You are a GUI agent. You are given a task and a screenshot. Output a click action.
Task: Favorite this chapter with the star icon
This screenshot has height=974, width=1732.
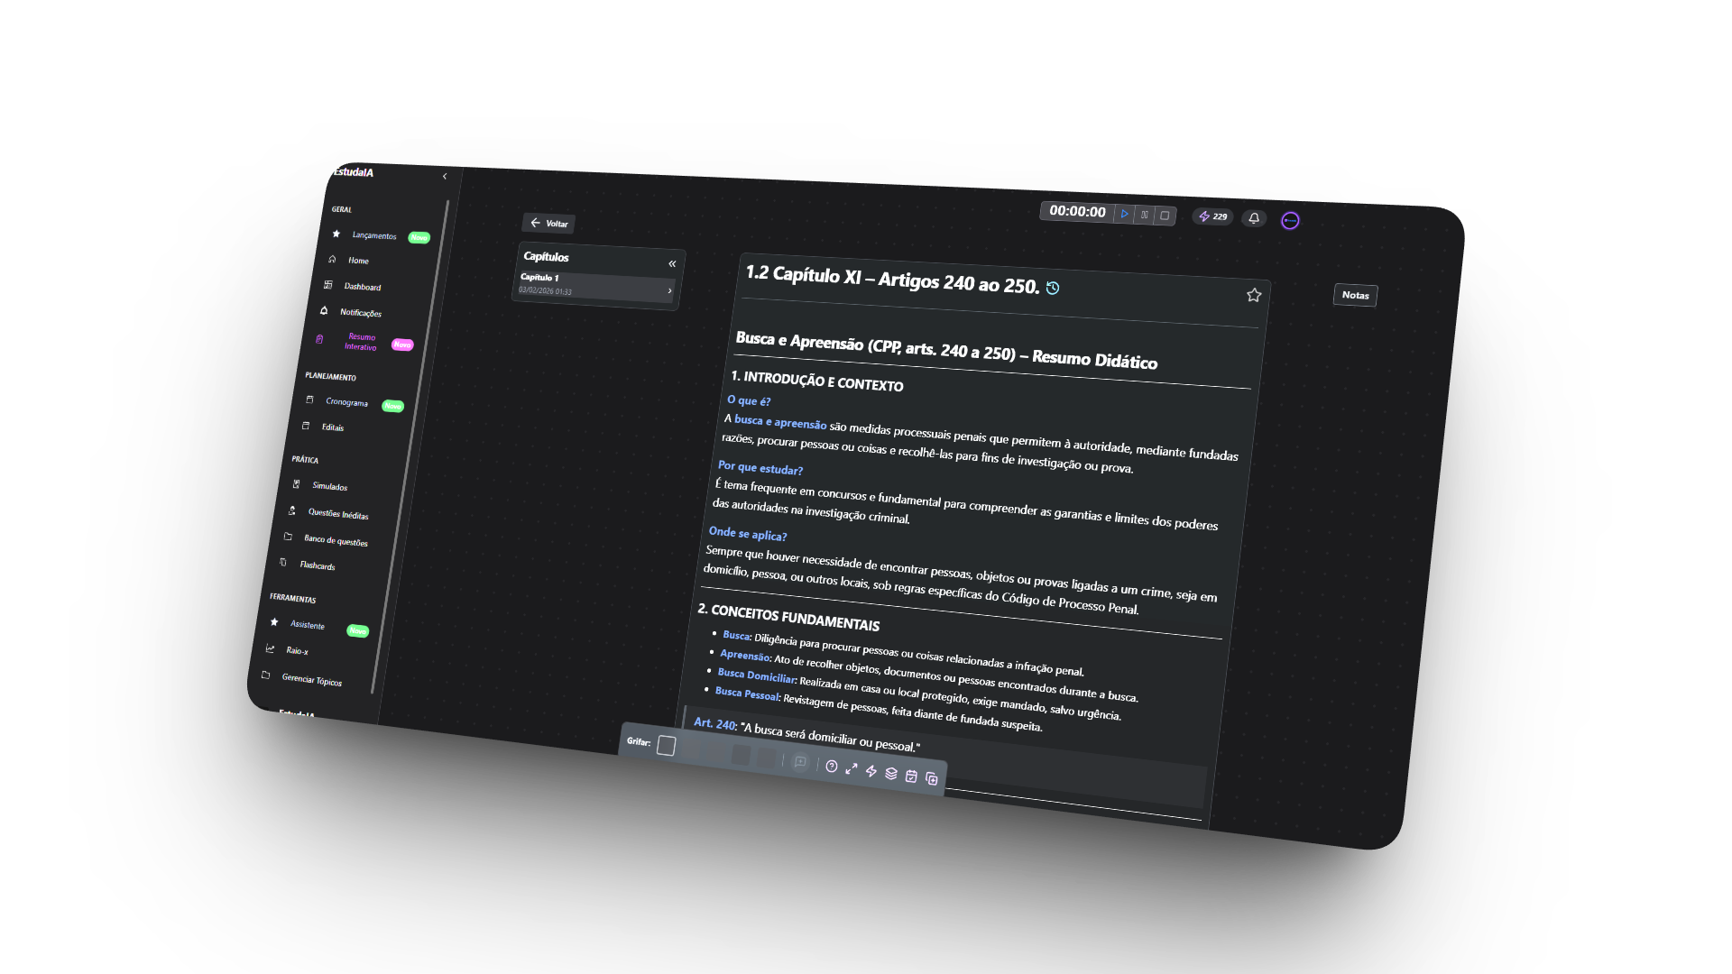point(1253,296)
